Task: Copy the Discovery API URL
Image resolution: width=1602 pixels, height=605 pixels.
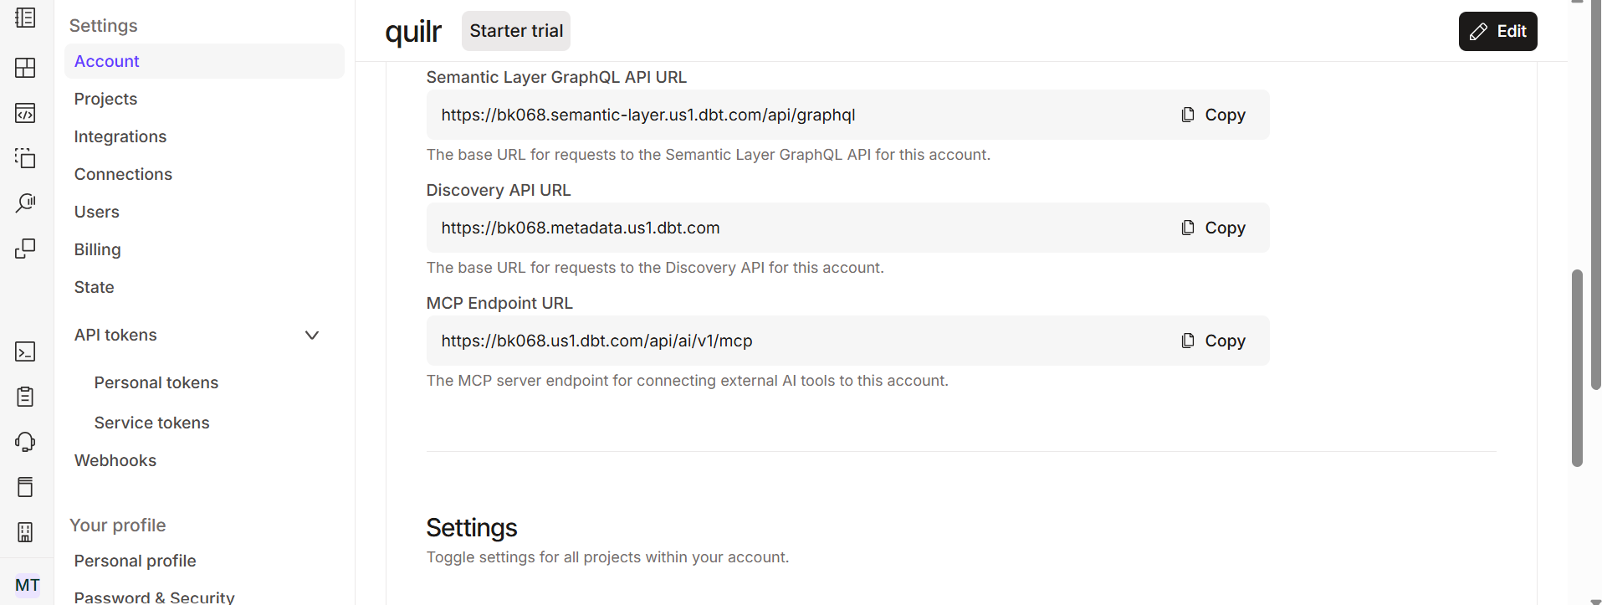Action: click(1214, 228)
